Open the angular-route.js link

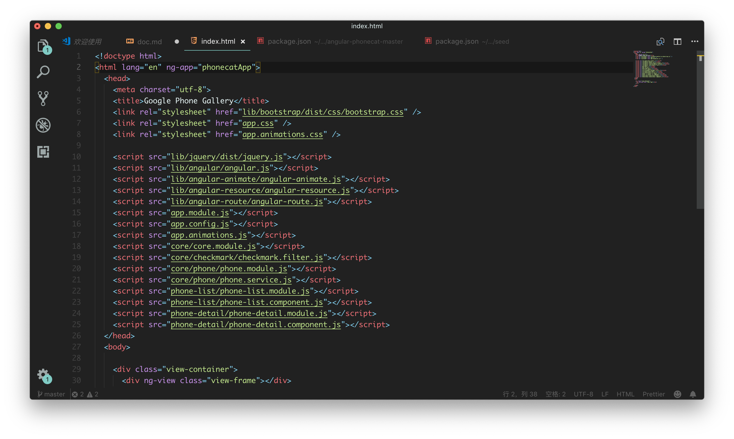(247, 202)
